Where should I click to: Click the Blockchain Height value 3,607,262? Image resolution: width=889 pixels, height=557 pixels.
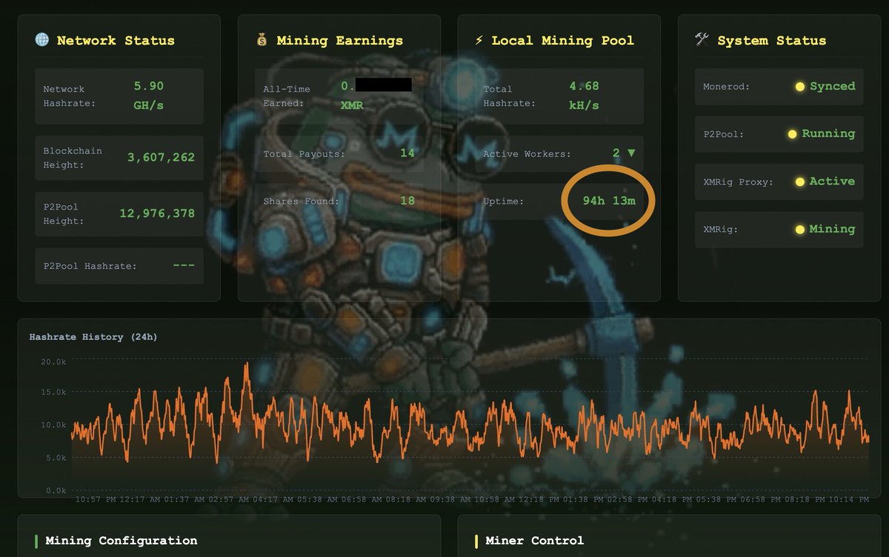[x=161, y=158]
